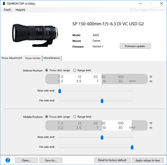This screenshot has height=165, width=167.
Task: Click Middle Position Far-side end slider handle
Action: tap(132, 147)
